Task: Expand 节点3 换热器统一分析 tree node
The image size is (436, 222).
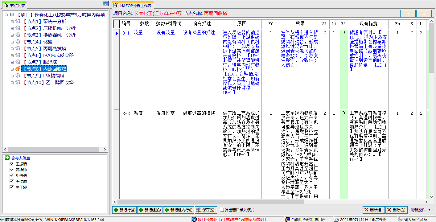Action: pos(12,35)
